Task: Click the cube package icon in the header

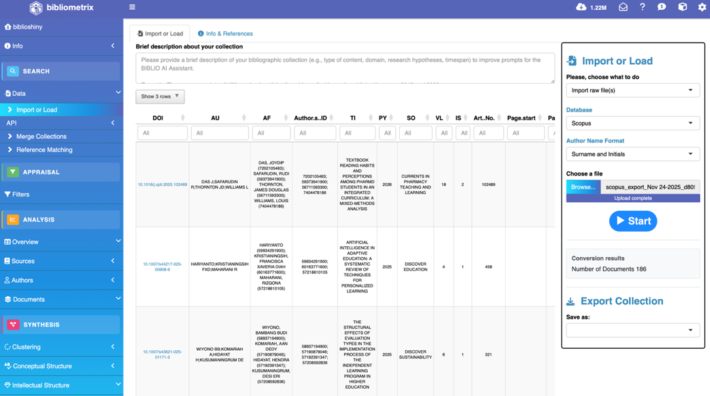Action: [683, 7]
